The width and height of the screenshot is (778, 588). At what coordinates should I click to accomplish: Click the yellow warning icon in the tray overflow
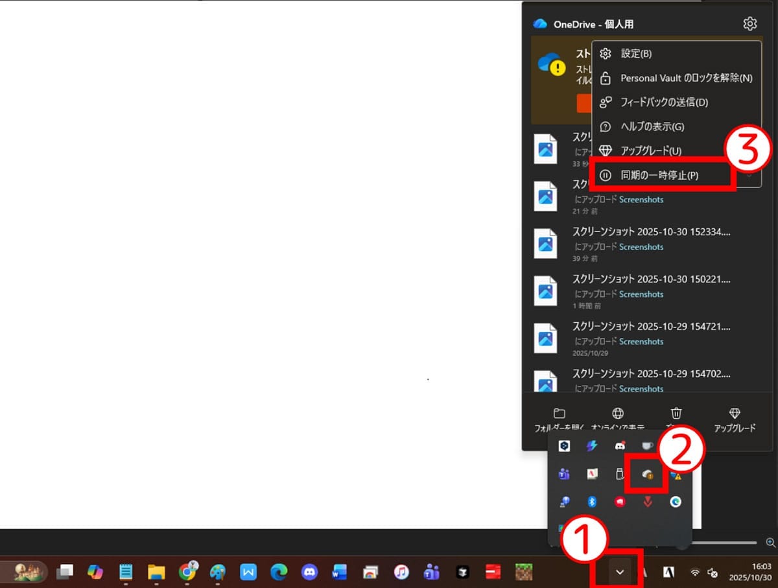678,475
